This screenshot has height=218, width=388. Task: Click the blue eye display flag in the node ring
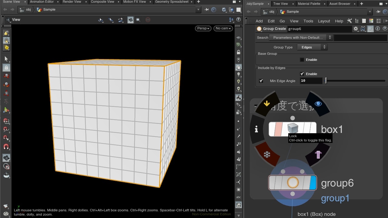click(x=318, y=104)
